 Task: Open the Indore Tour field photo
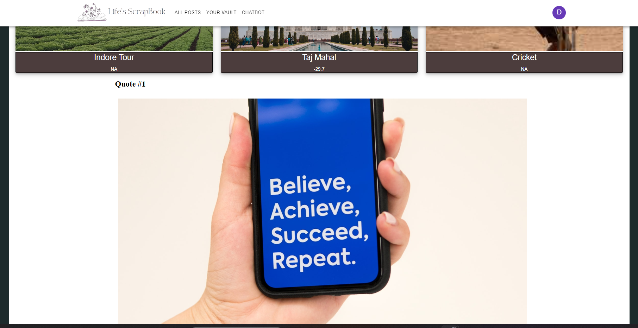[x=114, y=38]
